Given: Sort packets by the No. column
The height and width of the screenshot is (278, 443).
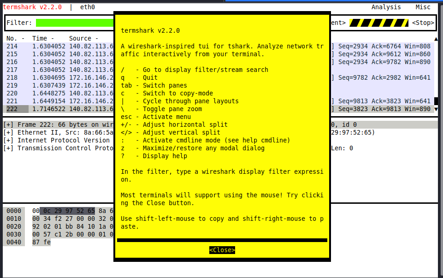Looking at the screenshot, I should click(x=15, y=38).
